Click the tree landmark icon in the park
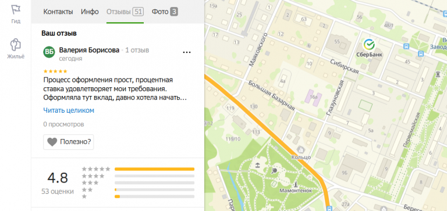The image size is (447, 211). click(274, 170)
